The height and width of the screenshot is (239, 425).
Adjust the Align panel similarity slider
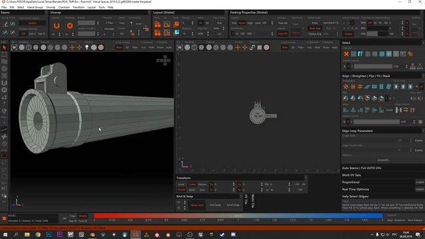377,122
